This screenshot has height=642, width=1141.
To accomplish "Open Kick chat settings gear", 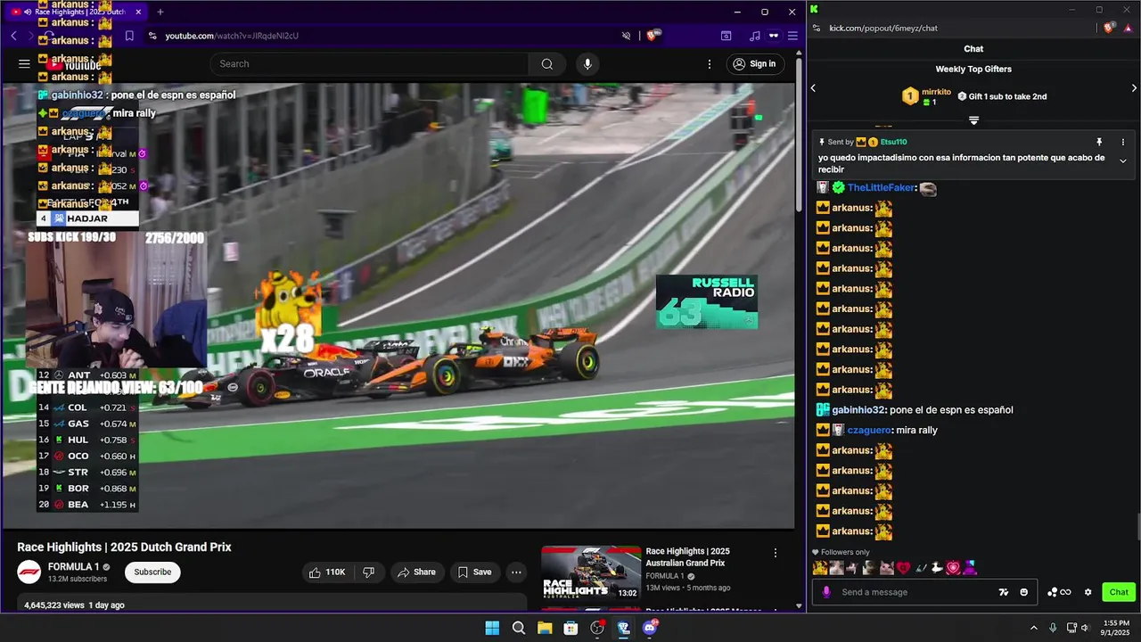I will 1088,592.
